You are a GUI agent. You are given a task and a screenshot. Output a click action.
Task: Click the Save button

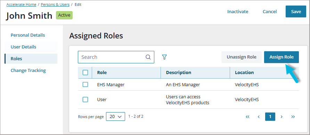[x=296, y=12]
